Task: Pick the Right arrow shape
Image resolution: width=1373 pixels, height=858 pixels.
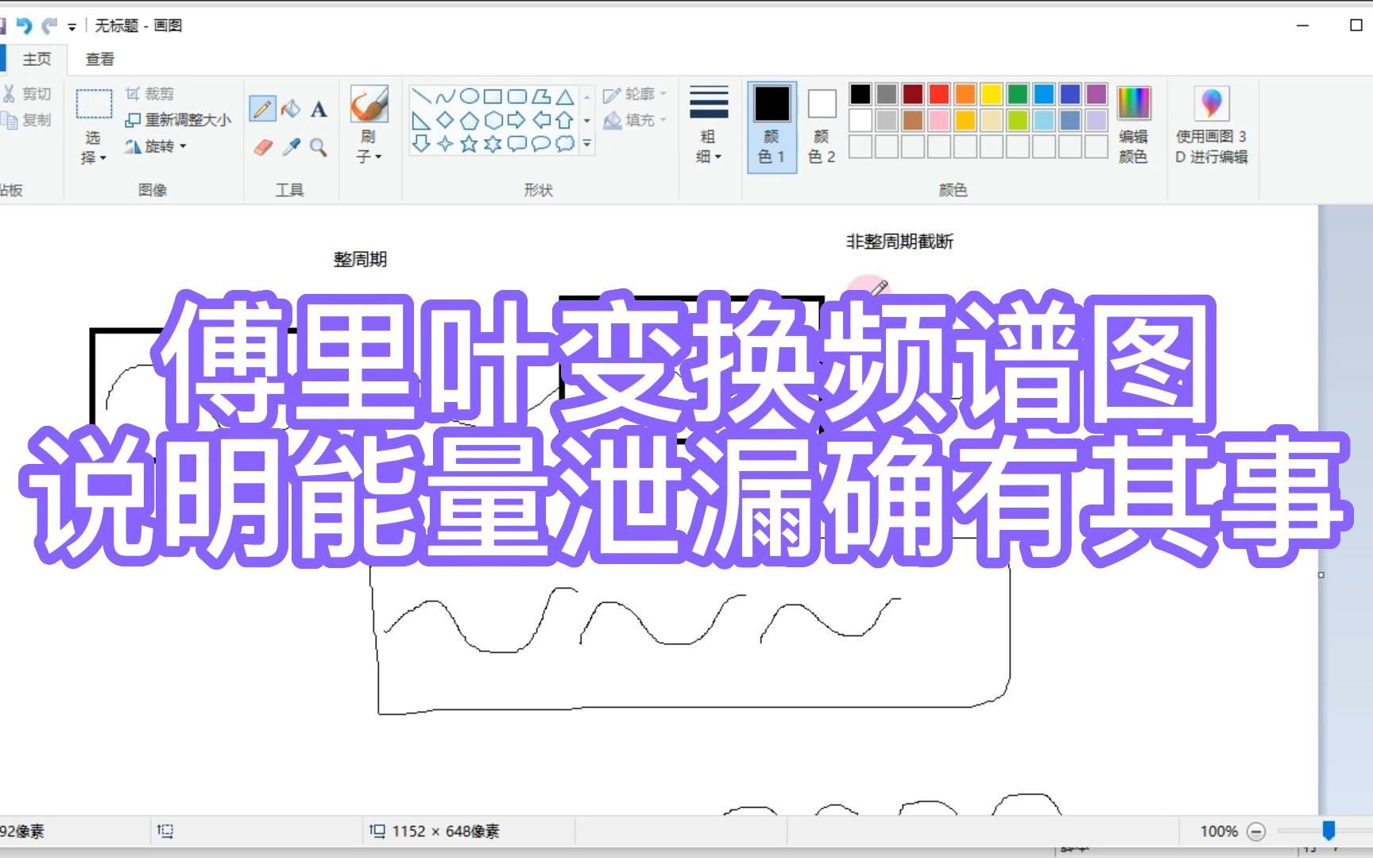Action: click(517, 121)
